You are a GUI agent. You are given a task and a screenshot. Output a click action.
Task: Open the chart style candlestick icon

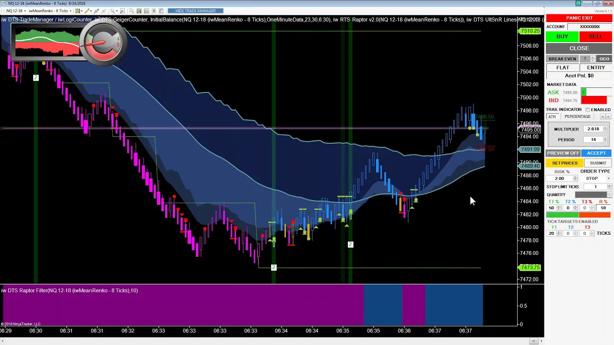[78, 11]
